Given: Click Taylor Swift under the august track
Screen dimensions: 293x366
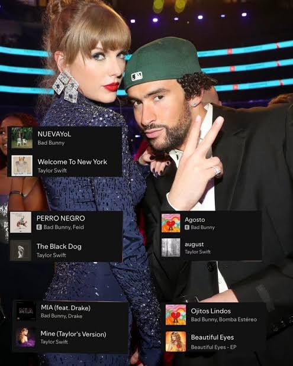Looking at the screenshot, I should (x=198, y=252).
